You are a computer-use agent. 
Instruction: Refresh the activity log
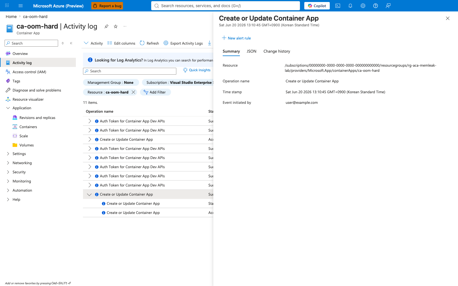pyautogui.click(x=149, y=43)
